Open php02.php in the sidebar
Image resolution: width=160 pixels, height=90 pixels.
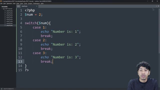(x=9, y=11)
